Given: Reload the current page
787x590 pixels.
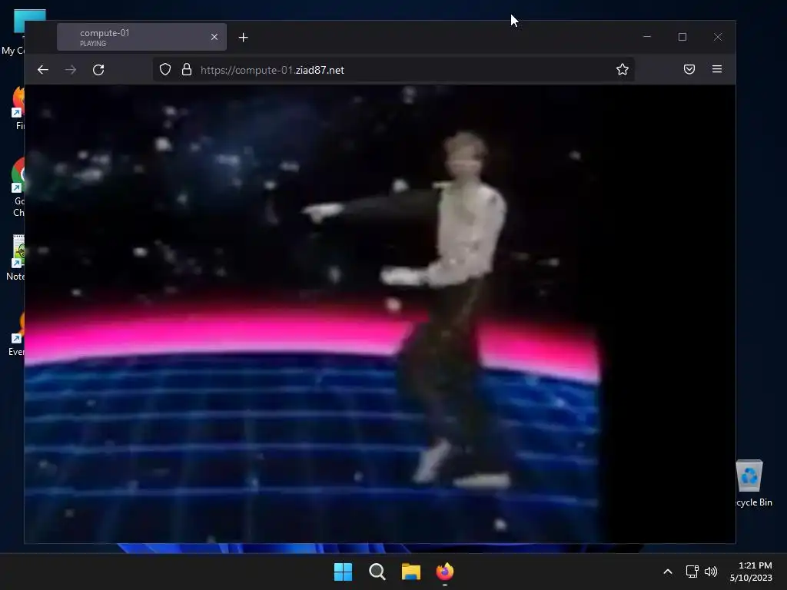Looking at the screenshot, I should 98,70.
